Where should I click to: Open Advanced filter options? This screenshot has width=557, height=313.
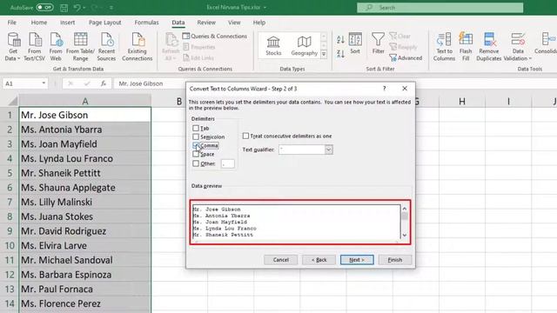coord(406,58)
